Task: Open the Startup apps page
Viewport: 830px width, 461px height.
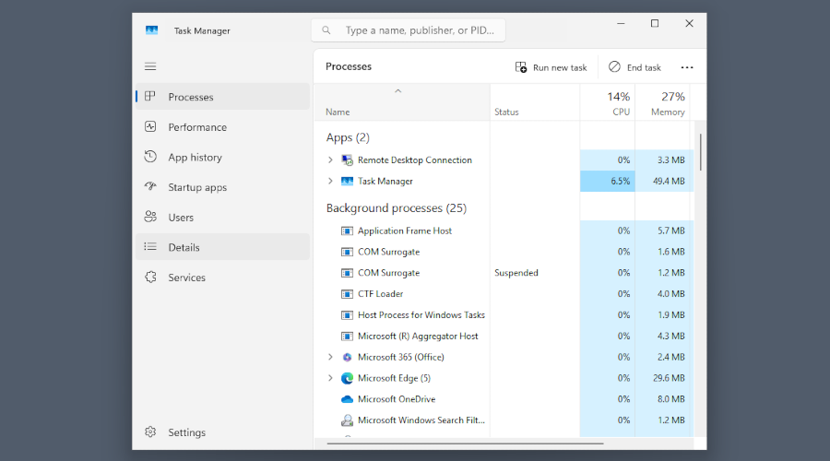Action: tap(223, 187)
